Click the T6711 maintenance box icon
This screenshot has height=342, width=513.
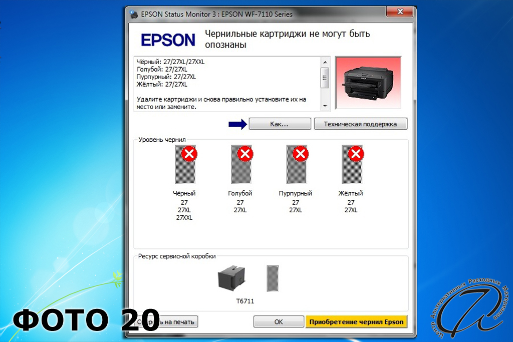click(232, 278)
